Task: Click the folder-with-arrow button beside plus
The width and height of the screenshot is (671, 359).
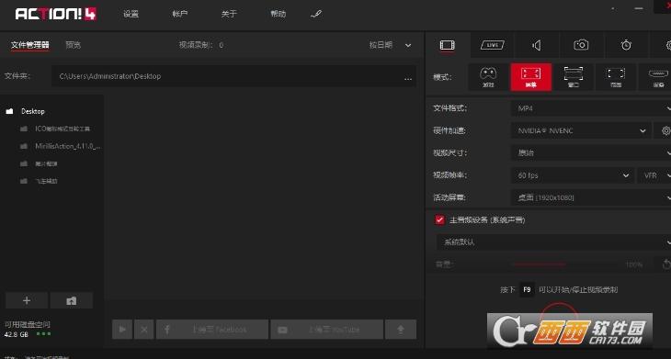Action: (x=72, y=301)
